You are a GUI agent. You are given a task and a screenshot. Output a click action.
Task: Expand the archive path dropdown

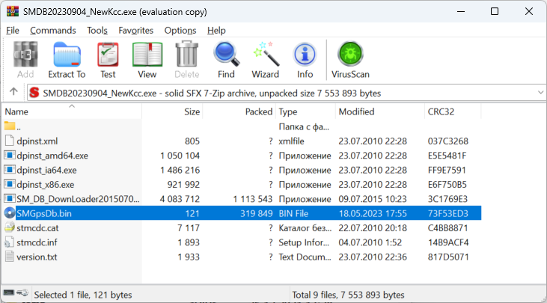[x=540, y=93]
